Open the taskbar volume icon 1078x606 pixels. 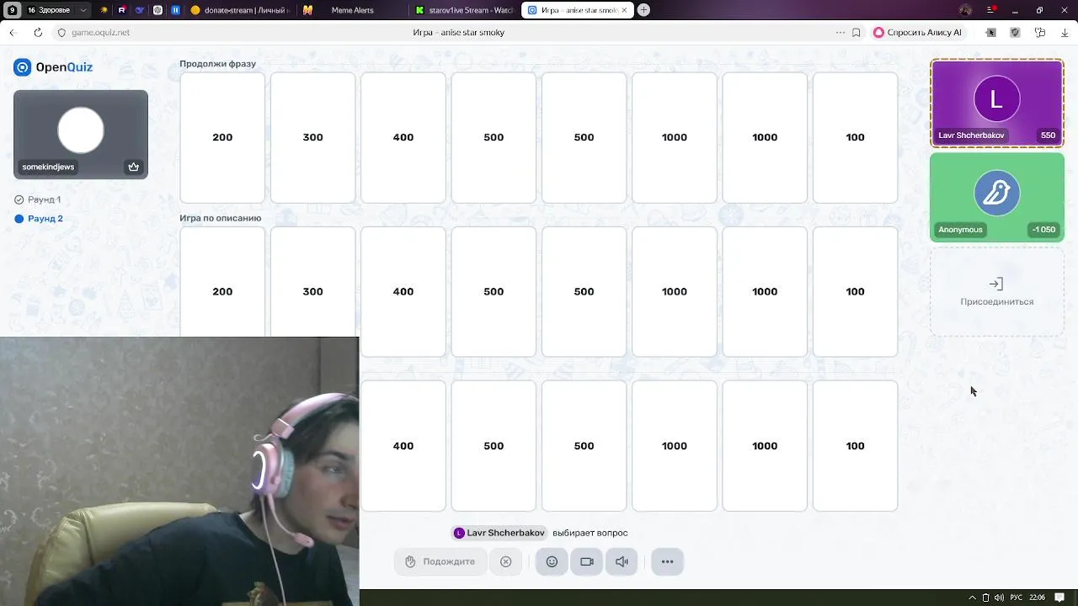999,598
